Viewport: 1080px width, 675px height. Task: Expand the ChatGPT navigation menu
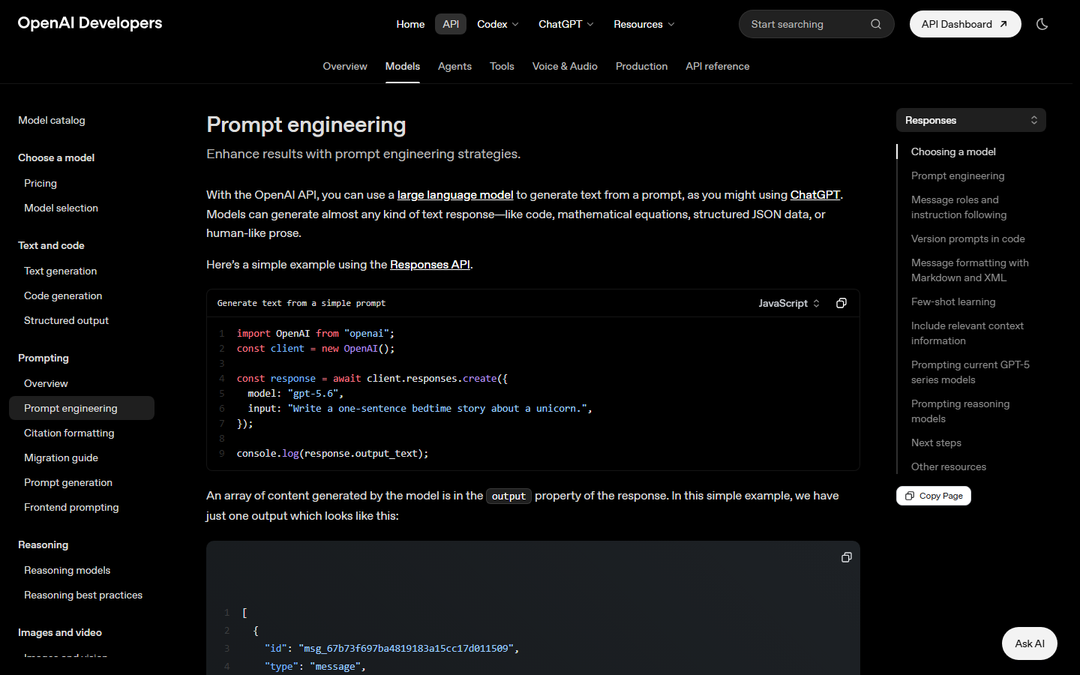566,24
